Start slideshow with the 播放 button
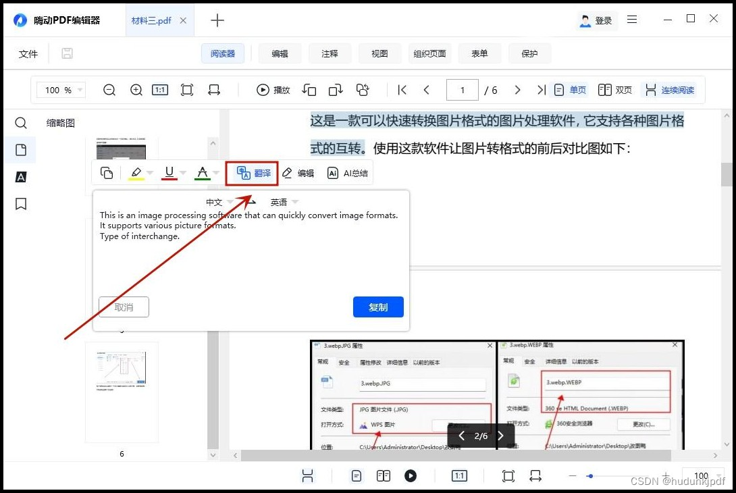Screen dimensions: 736x493 point(273,90)
